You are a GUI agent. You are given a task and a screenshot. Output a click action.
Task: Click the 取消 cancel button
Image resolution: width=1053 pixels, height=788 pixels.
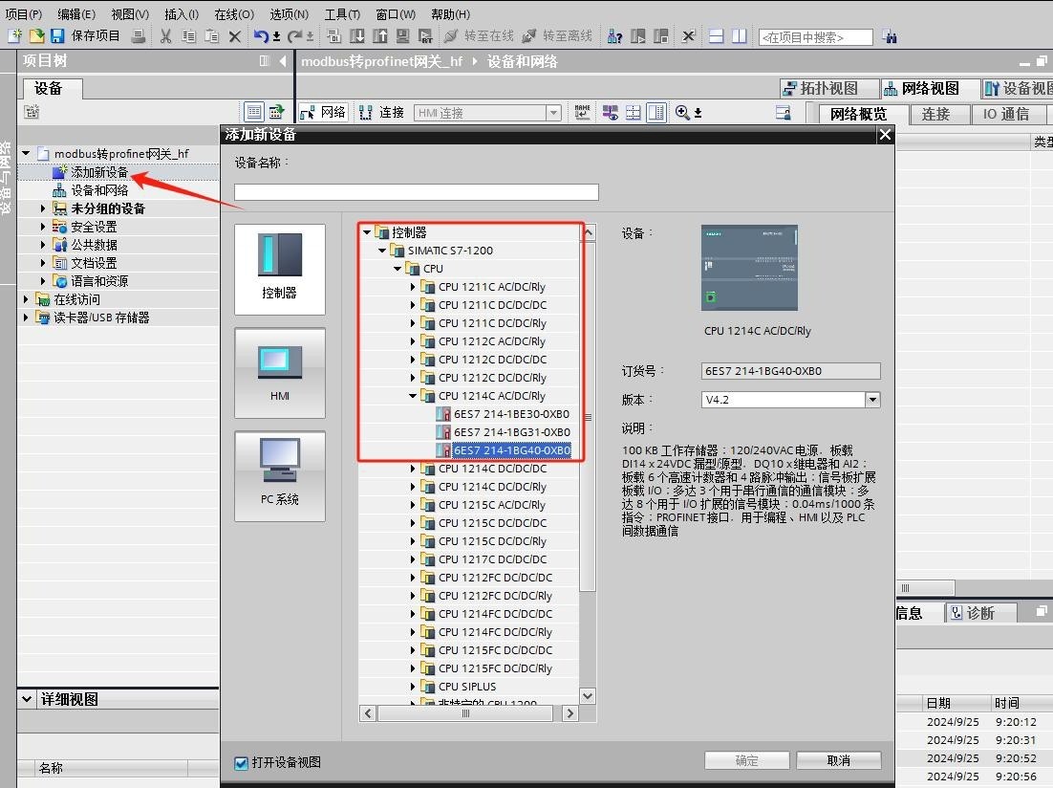pos(838,760)
